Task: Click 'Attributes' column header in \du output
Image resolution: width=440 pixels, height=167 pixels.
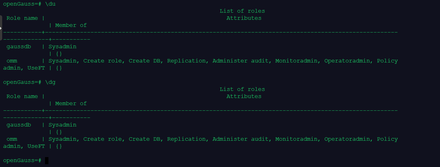Action: coord(244,18)
